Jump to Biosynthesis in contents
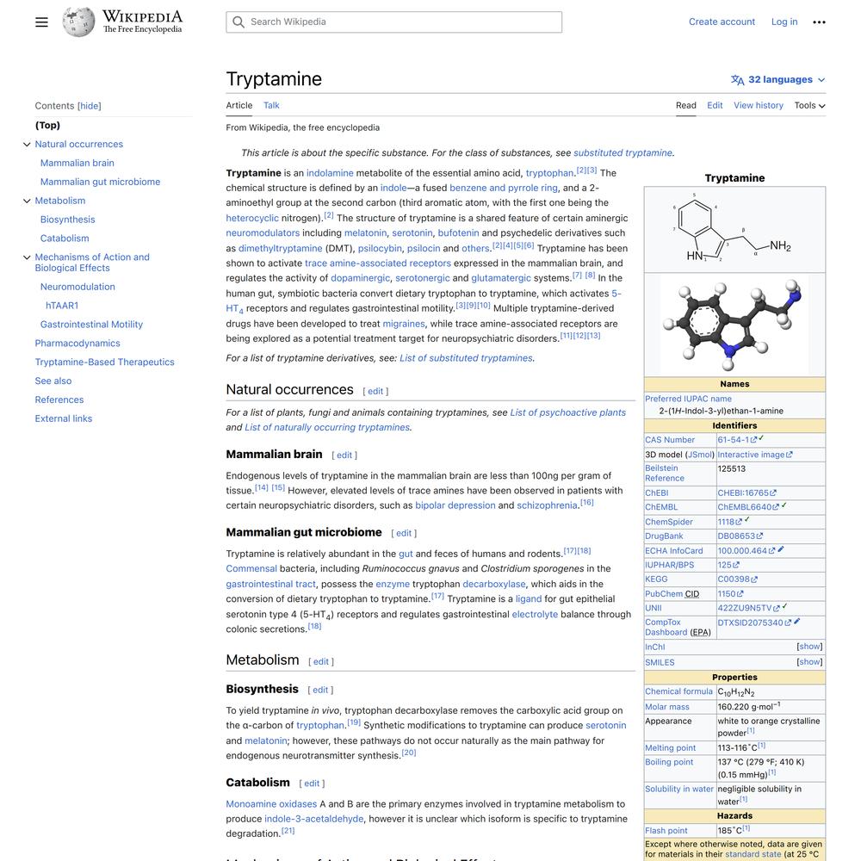The image size is (861, 861). (67, 220)
